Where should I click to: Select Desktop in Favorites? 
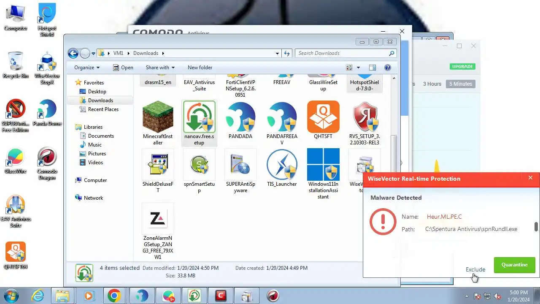[x=97, y=92]
